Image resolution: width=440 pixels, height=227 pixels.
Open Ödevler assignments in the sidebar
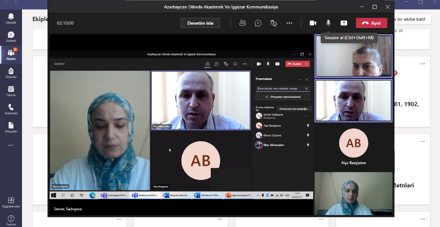click(11, 73)
